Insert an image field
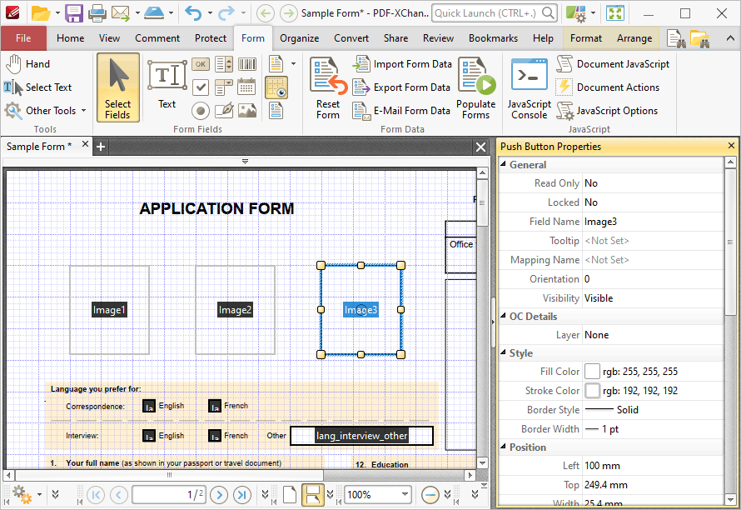The image size is (741, 510). pyautogui.click(x=247, y=111)
